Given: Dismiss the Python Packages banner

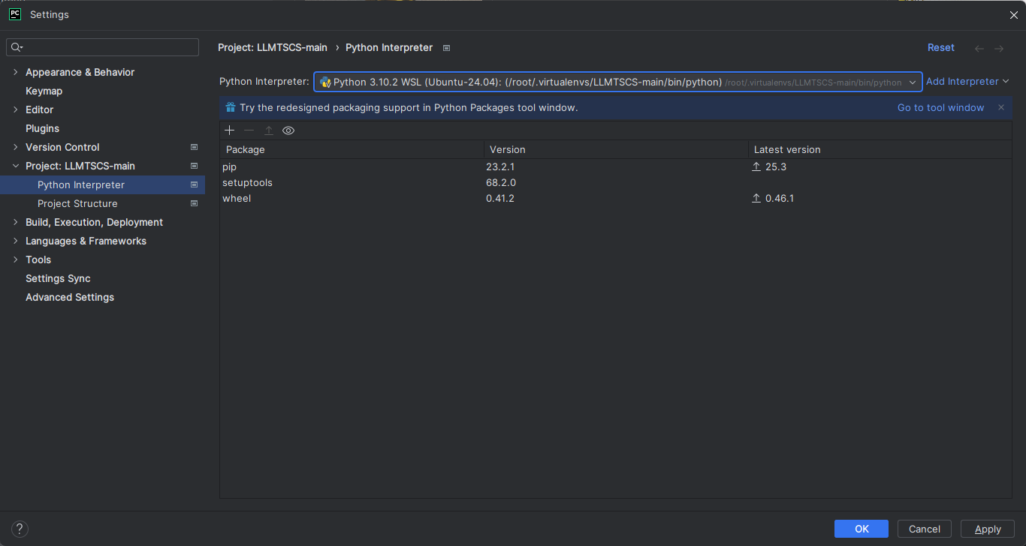Looking at the screenshot, I should pos(1000,107).
